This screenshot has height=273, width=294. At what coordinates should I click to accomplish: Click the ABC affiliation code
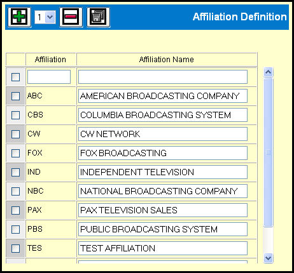coord(35,96)
